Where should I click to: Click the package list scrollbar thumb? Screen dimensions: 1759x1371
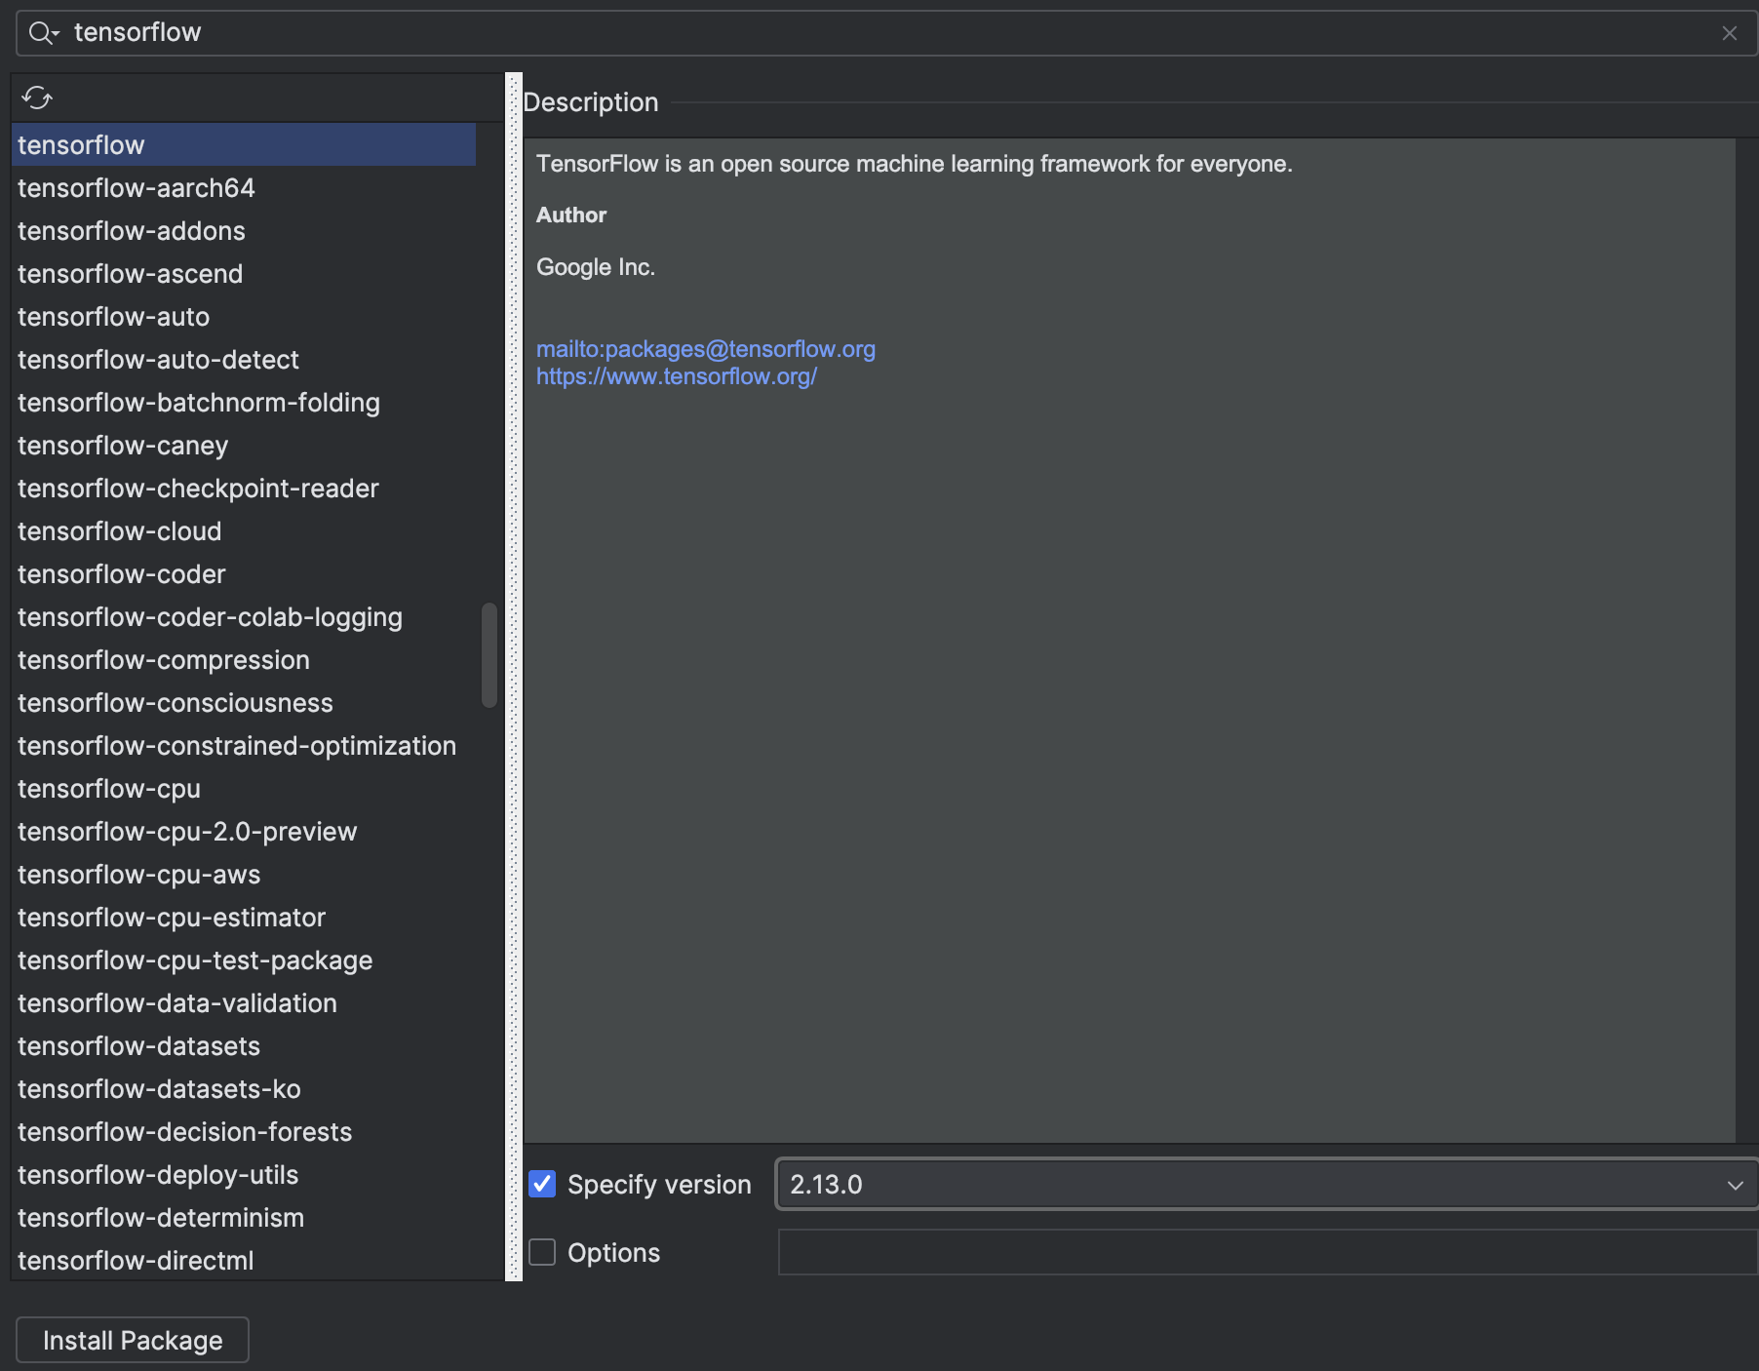(x=489, y=655)
